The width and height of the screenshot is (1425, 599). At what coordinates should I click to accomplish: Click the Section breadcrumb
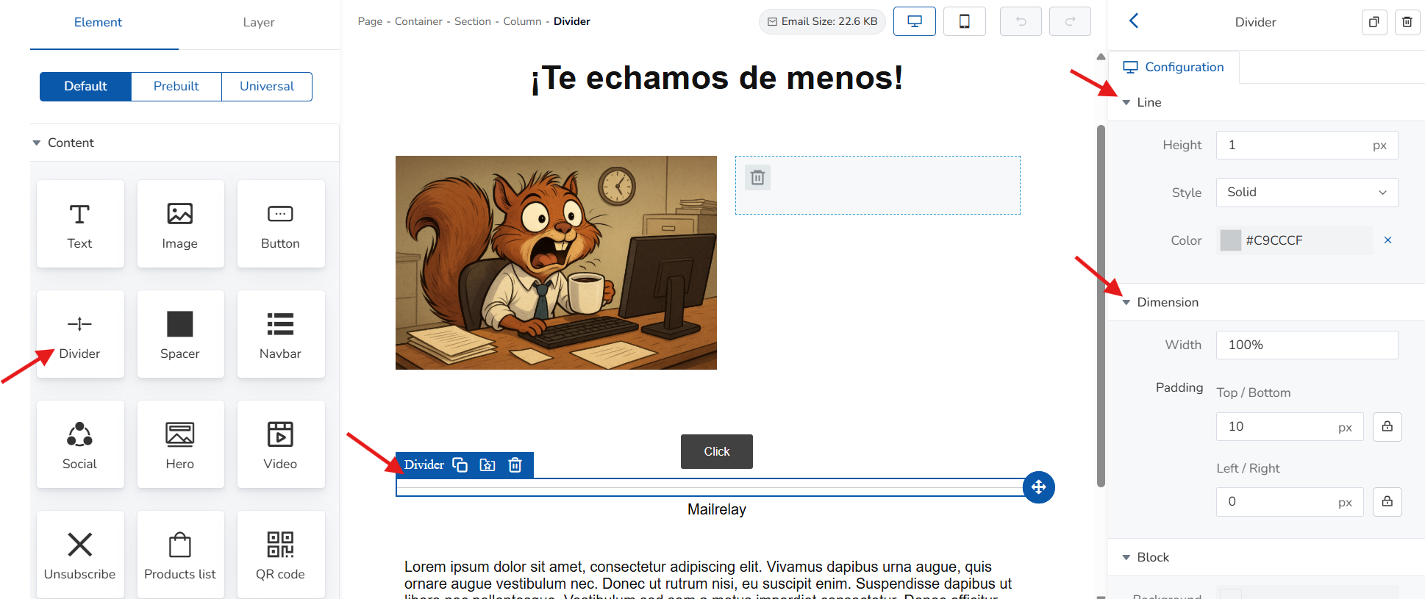pos(473,21)
